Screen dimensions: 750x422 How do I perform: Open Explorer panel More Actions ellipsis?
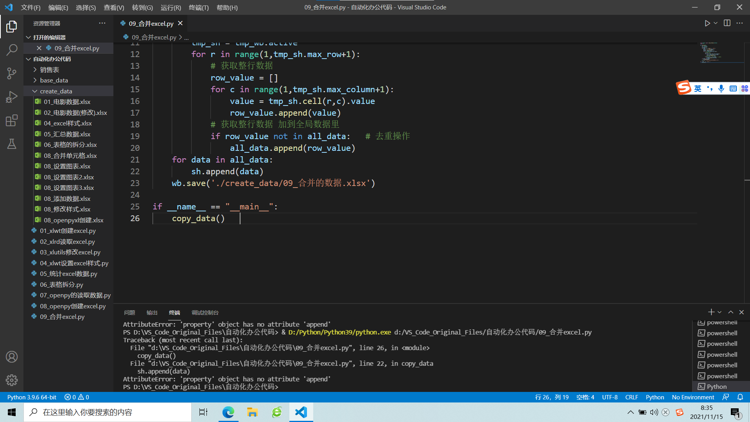click(102, 23)
